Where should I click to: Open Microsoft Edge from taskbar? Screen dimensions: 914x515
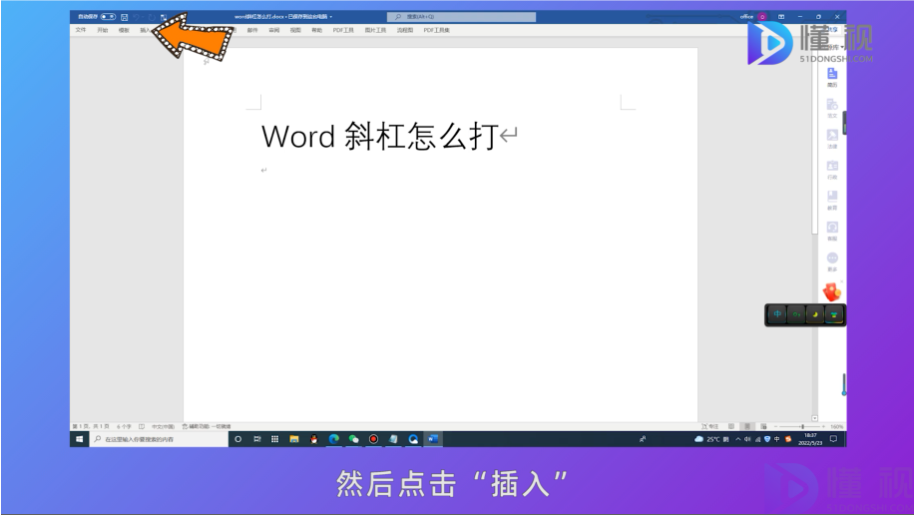point(334,439)
